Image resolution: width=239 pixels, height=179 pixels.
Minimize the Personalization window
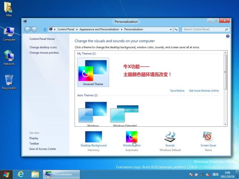coord(210,21)
